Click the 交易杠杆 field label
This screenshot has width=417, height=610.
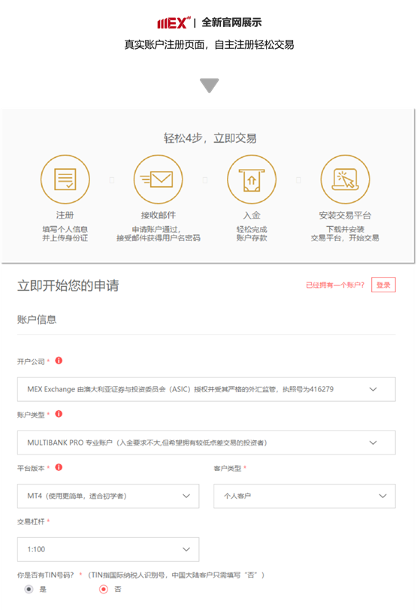coord(31,521)
